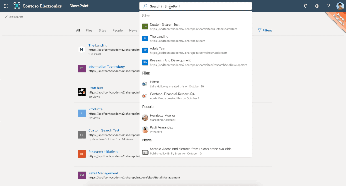This screenshot has height=186, width=346.
Task: Click The Landing TL icon in suggestions
Action: coord(145,38)
